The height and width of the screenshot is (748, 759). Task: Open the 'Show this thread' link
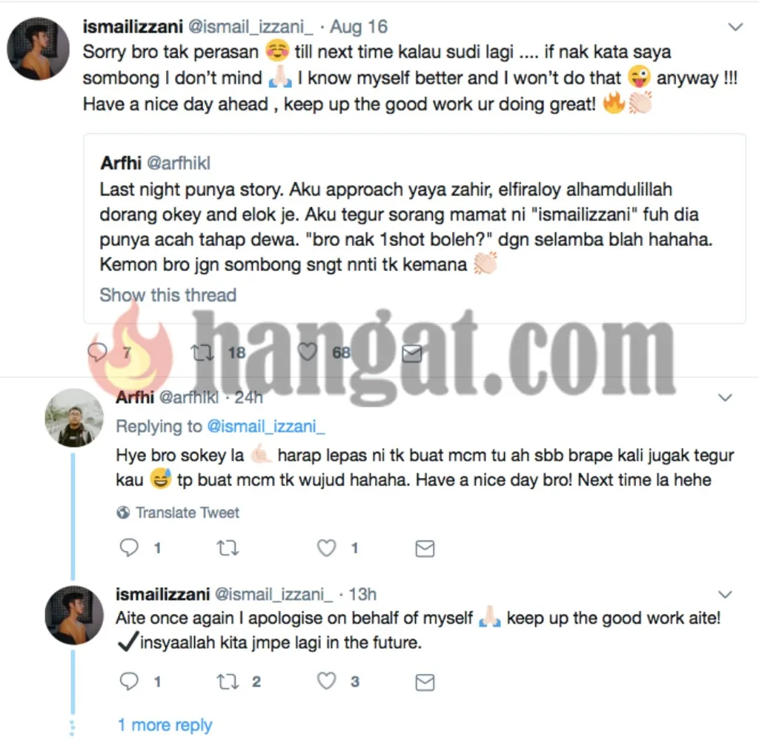168,295
